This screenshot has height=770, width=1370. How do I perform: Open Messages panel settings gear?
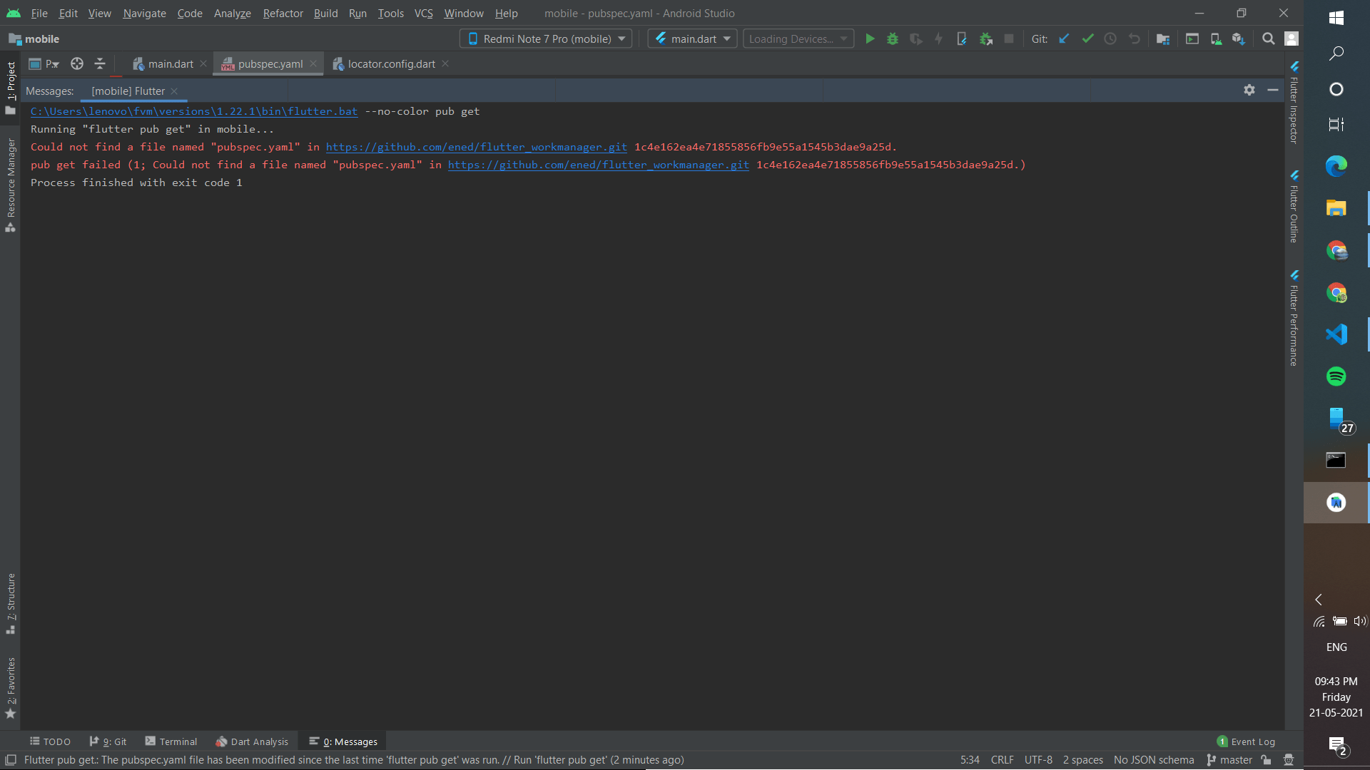[x=1249, y=90]
